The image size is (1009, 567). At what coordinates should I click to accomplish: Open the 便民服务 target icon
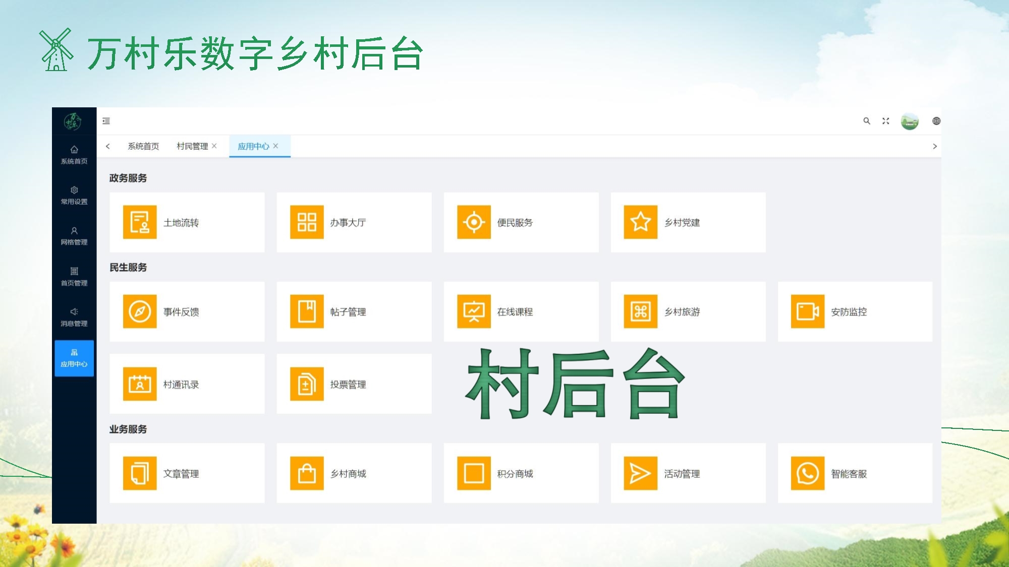tap(474, 222)
